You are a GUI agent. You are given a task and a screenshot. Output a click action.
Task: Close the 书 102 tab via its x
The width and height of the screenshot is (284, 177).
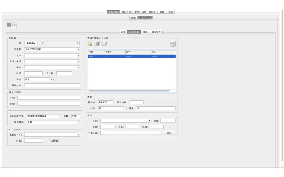pyautogui.click(x=149, y=18)
